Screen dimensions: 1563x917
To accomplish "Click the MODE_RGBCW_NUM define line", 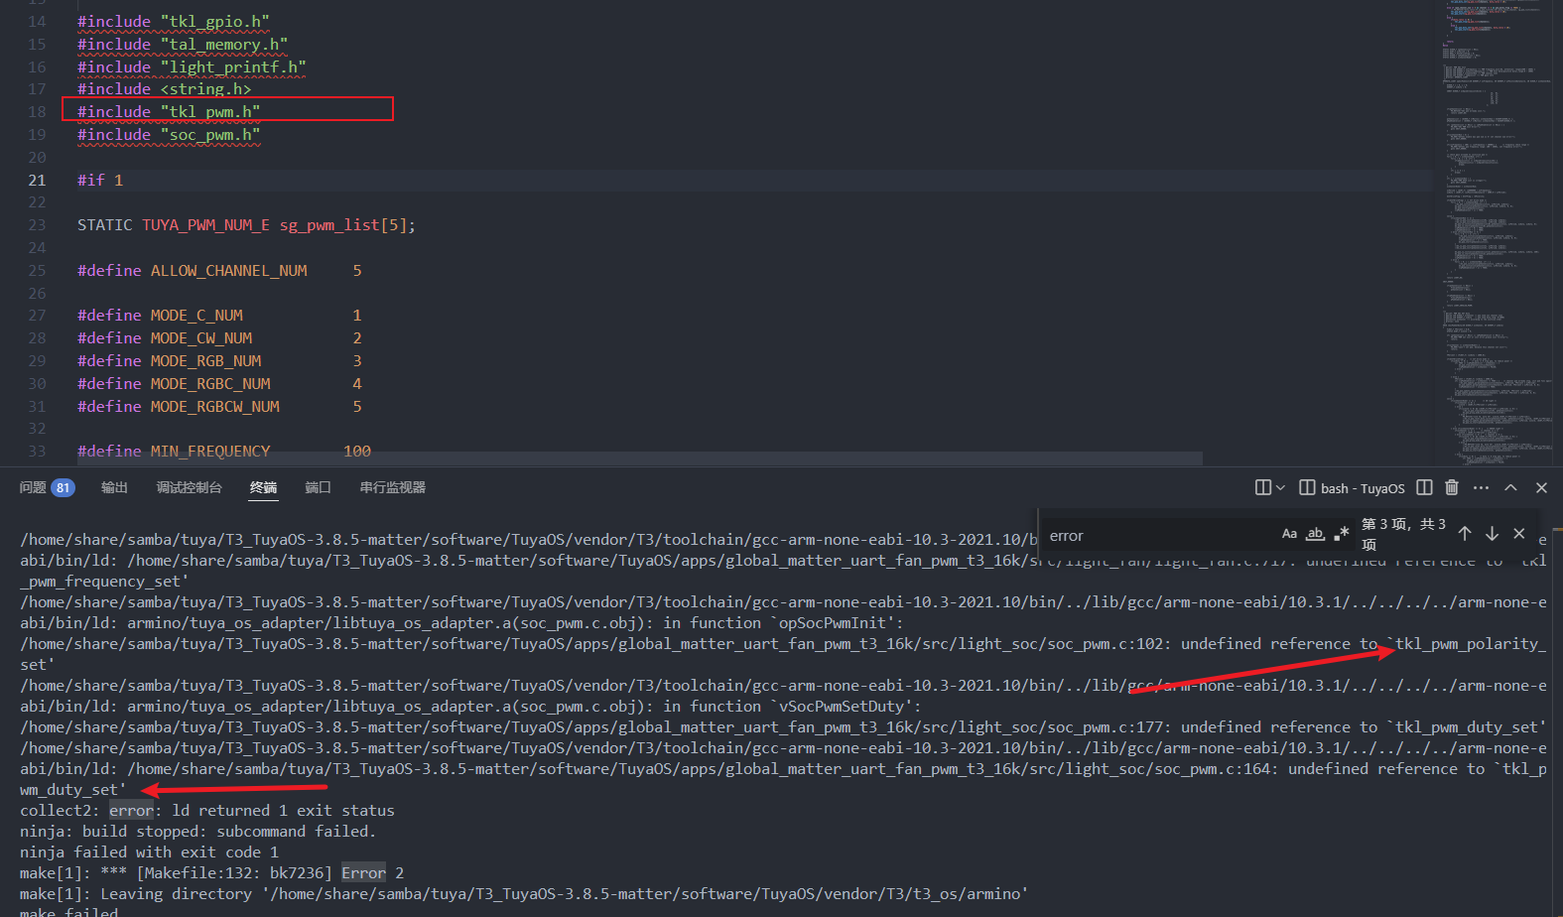I will [219, 407].
